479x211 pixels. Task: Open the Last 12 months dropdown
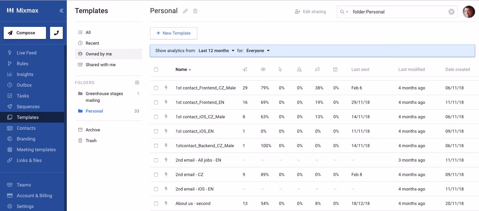217,51
